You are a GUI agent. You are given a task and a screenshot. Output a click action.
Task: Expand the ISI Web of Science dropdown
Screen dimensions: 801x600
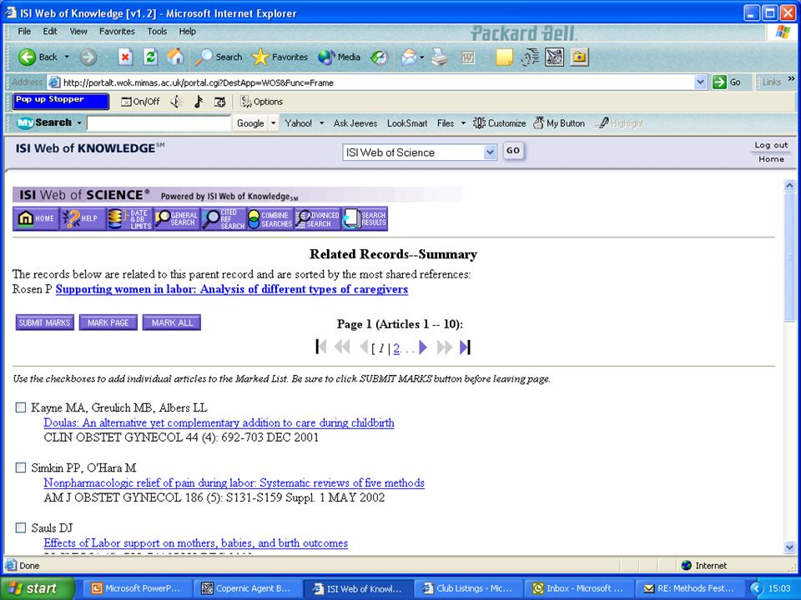490,152
